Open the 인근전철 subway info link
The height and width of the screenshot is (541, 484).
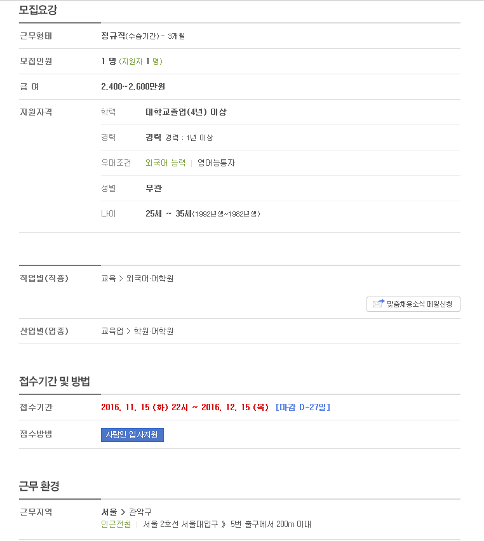(116, 524)
